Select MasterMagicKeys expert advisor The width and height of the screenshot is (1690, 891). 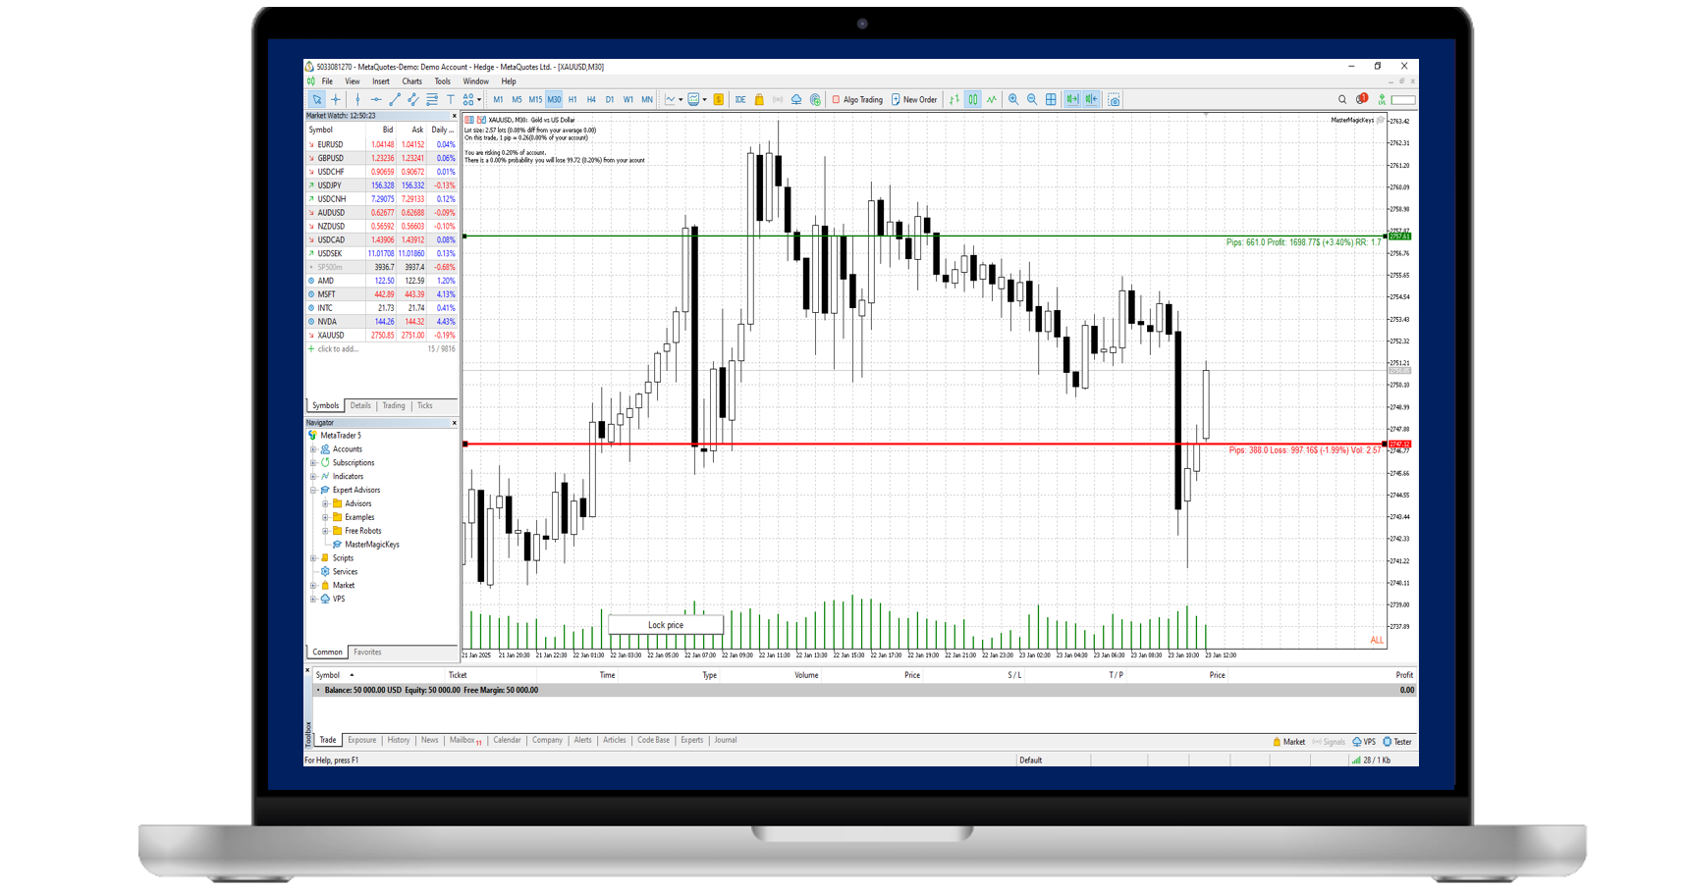pyautogui.click(x=371, y=545)
